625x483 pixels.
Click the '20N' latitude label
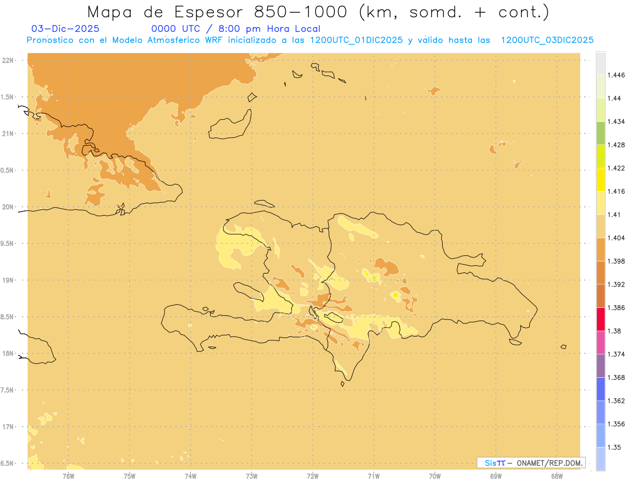(x=8, y=207)
